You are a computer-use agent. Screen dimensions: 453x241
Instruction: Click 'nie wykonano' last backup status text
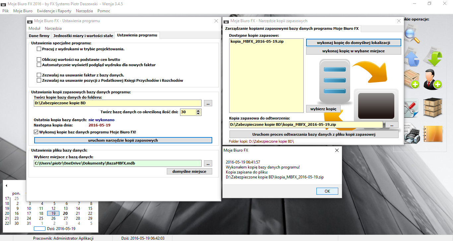(101, 120)
